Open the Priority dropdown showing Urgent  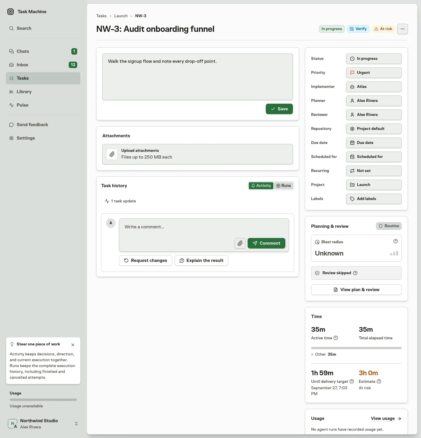374,73
